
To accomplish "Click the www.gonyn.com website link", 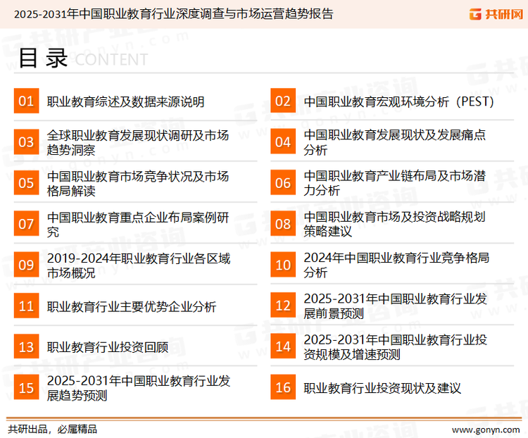I will pyautogui.click(x=484, y=429).
